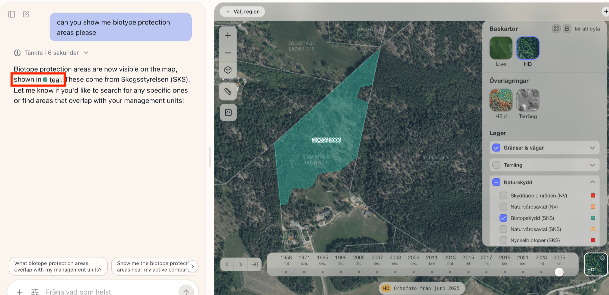Image resolution: width=609 pixels, height=295 pixels.
Task: Zoom out on the map
Action: 228,53
